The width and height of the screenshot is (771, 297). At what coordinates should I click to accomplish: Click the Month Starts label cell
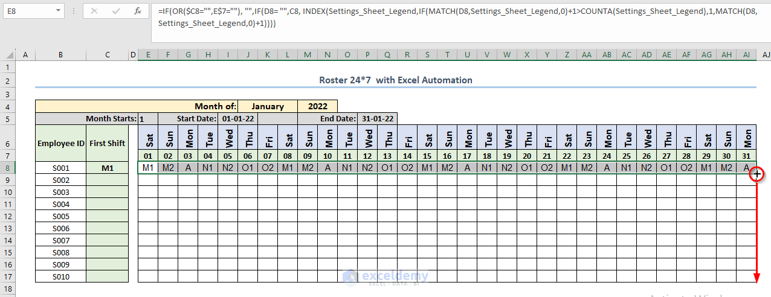tap(86, 118)
